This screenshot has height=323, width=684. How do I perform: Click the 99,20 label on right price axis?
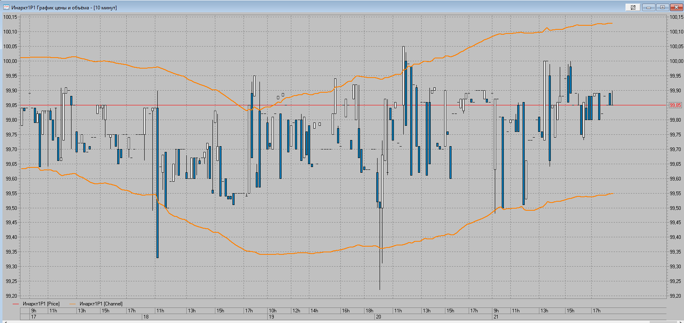[676, 296]
